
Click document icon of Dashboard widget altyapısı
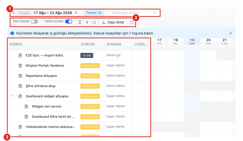pyautogui.click(x=20, y=96)
